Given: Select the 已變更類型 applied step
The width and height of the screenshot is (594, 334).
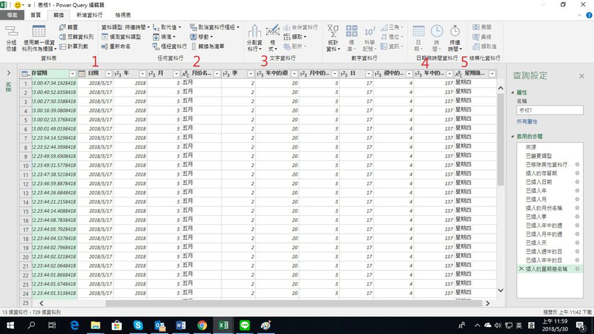Looking at the screenshot, I should click(539, 155).
